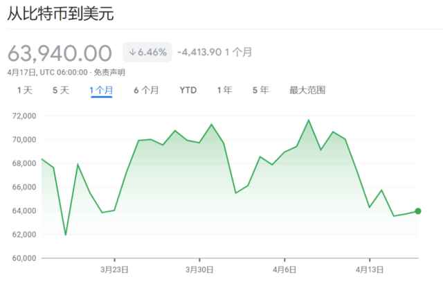443x286 pixels.
Task: Click the 3月23日 date axis label
Action: click(x=115, y=269)
